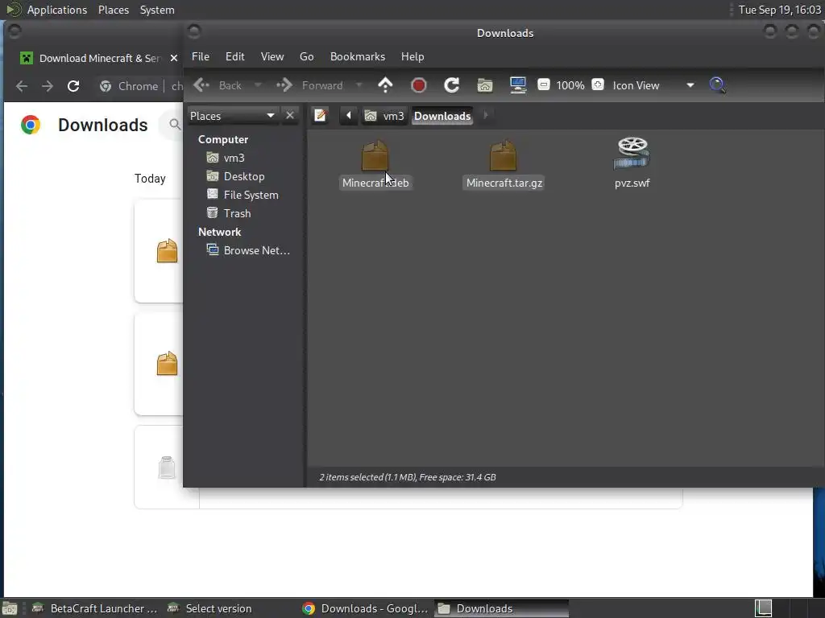
Task: Click the red Stop loading icon
Action: 418,85
